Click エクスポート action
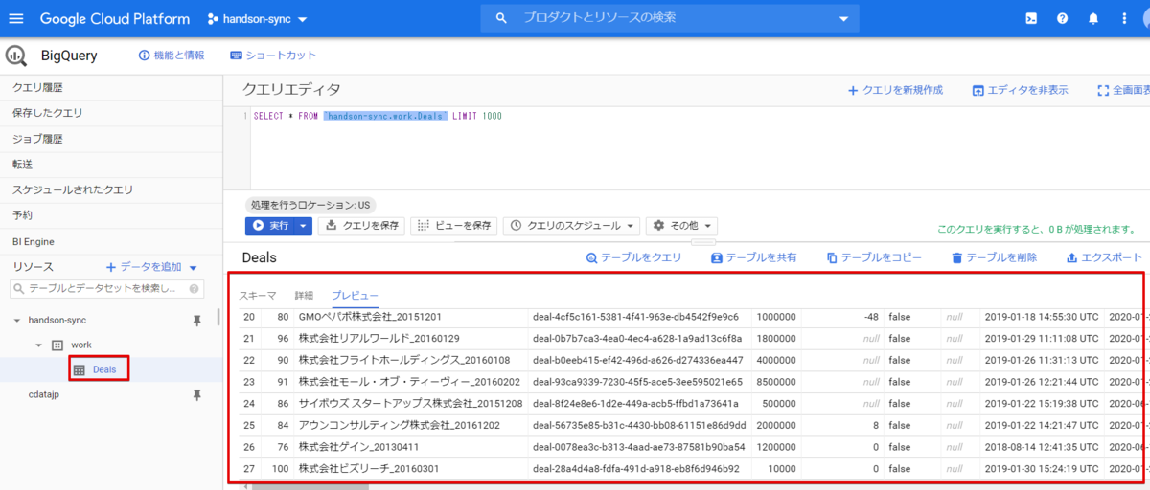 click(1104, 258)
